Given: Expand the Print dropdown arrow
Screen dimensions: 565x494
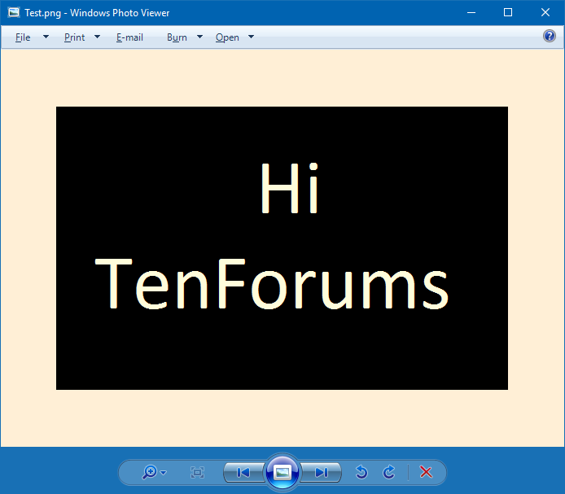Looking at the screenshot, I should (97, 37).
